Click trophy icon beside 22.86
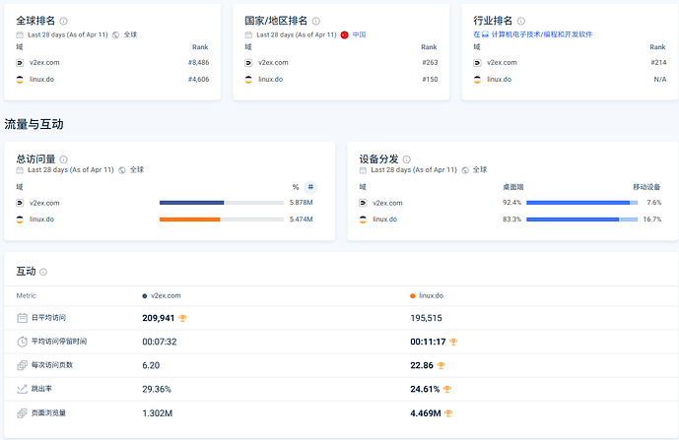Screen dimensions: 679x440 click(x=441, y=365)
